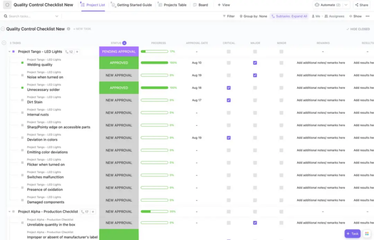Viewport: 374px width, 240px height.
Task: Click the Assignees icon
Action: click(326, 16)
